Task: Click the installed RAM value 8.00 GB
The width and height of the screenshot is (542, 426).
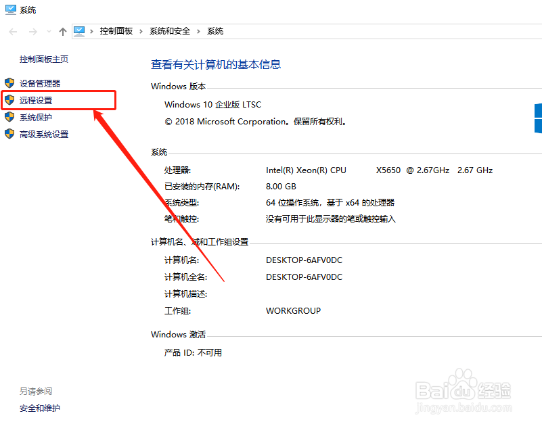Action: point(281,186)
